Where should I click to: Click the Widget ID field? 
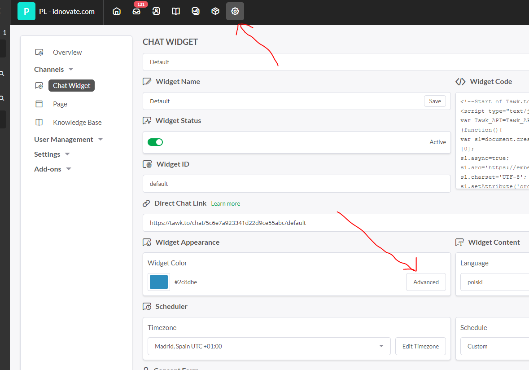[x=297, y=184]
